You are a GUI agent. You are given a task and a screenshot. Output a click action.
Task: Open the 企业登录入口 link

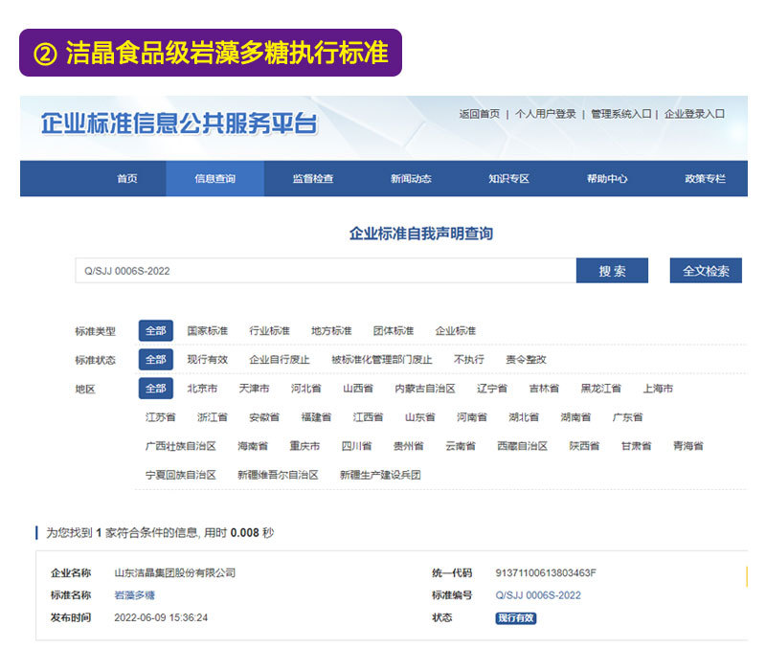694,114
